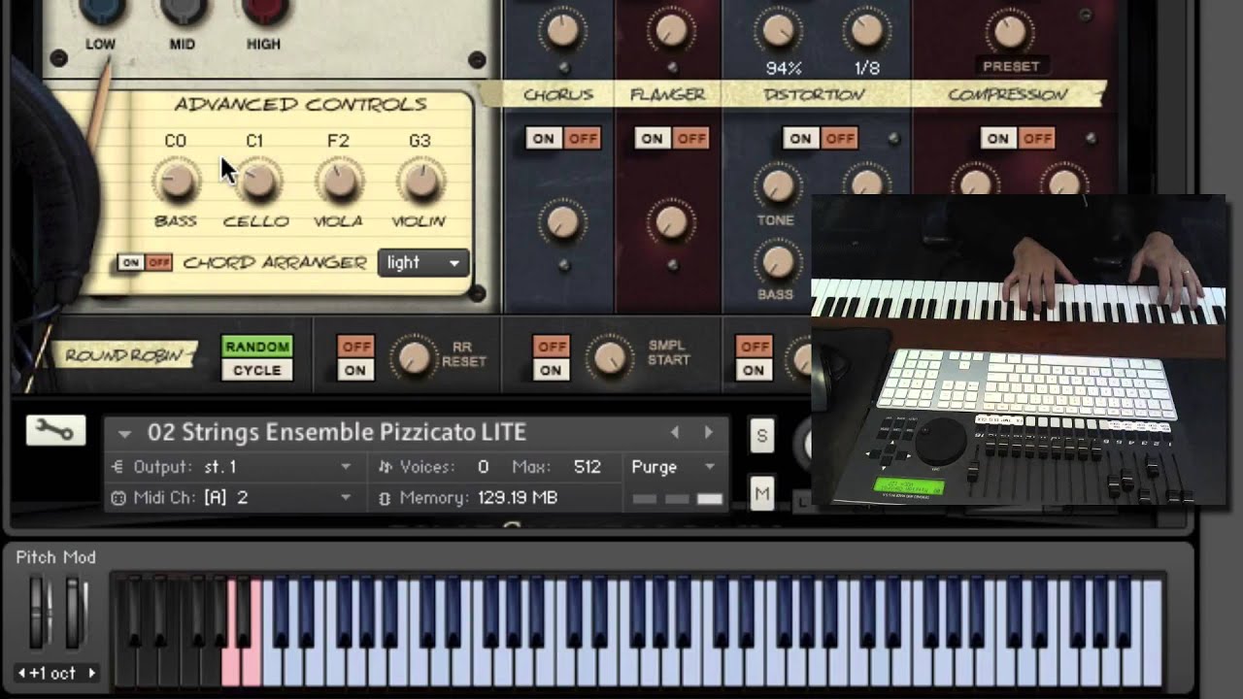Turn Chord Arranger ON

[x=131, y=262]
